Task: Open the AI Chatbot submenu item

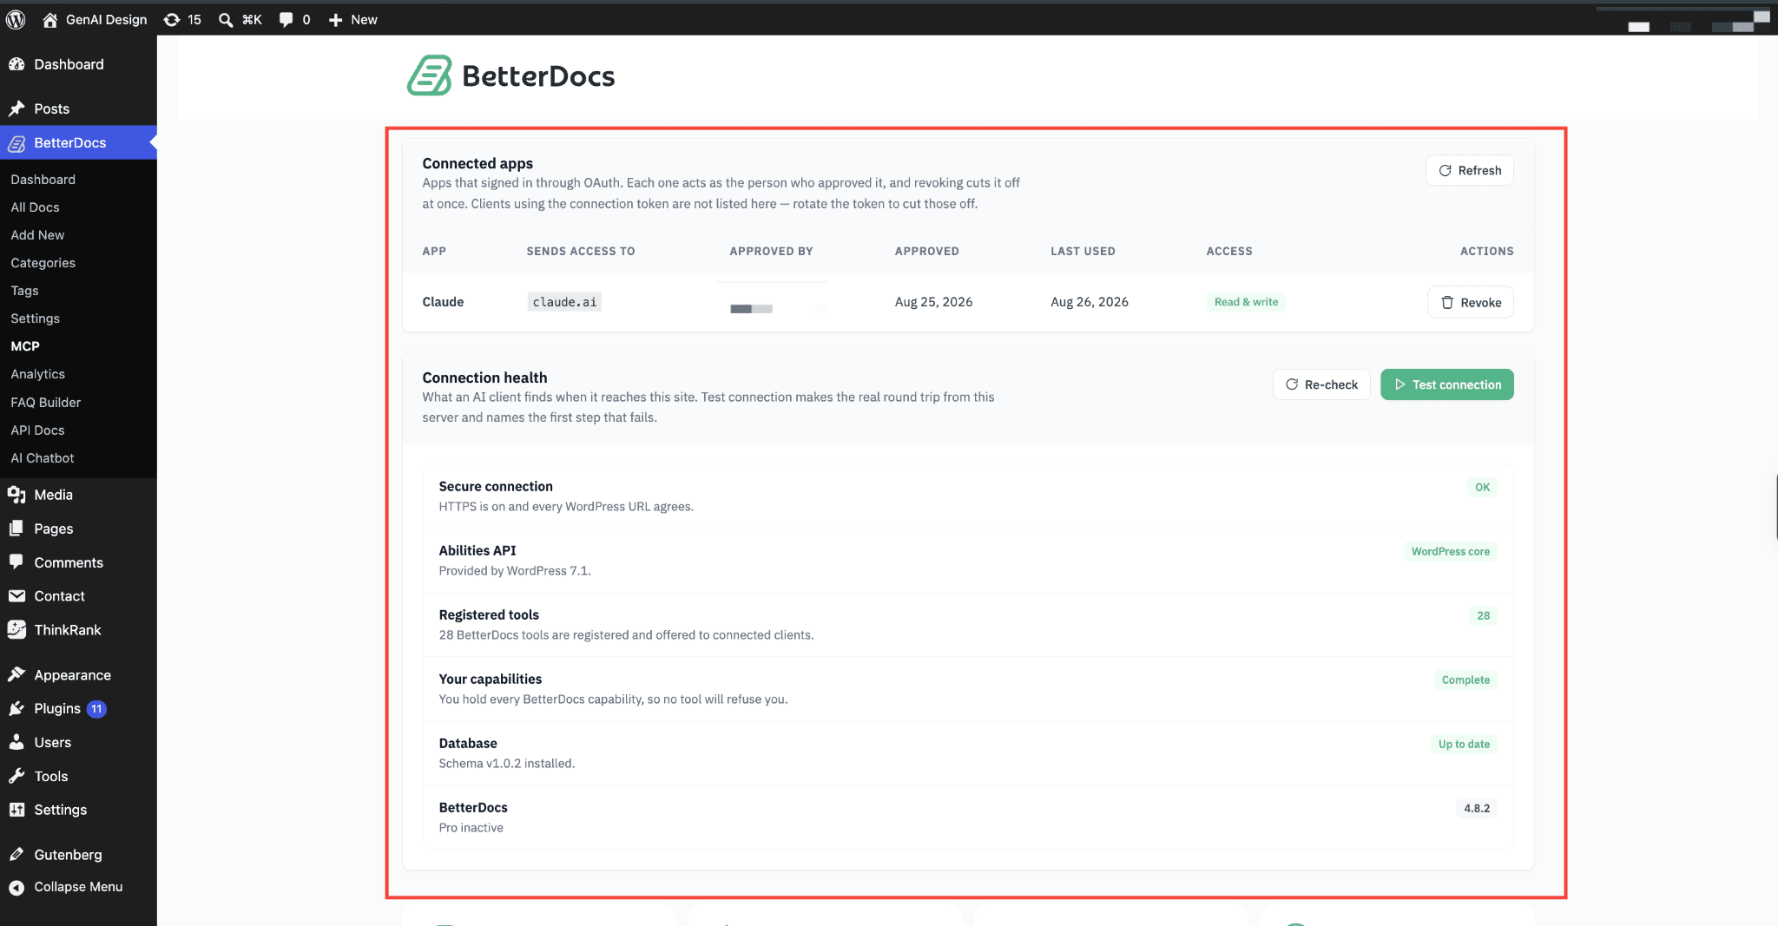Action: (x=42, y=458)
